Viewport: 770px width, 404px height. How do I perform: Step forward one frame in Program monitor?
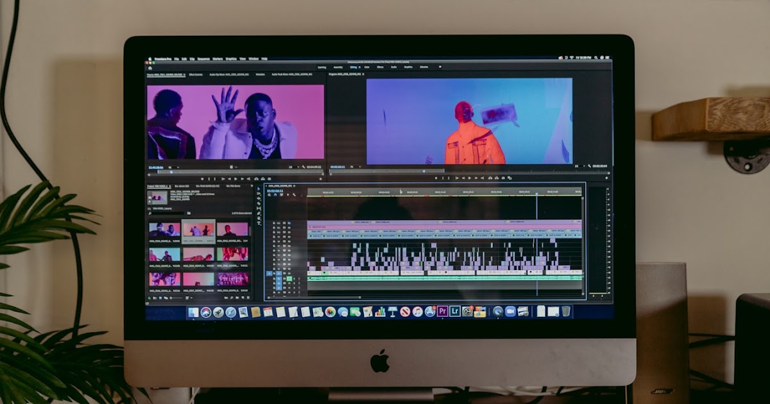pos(475,178)
